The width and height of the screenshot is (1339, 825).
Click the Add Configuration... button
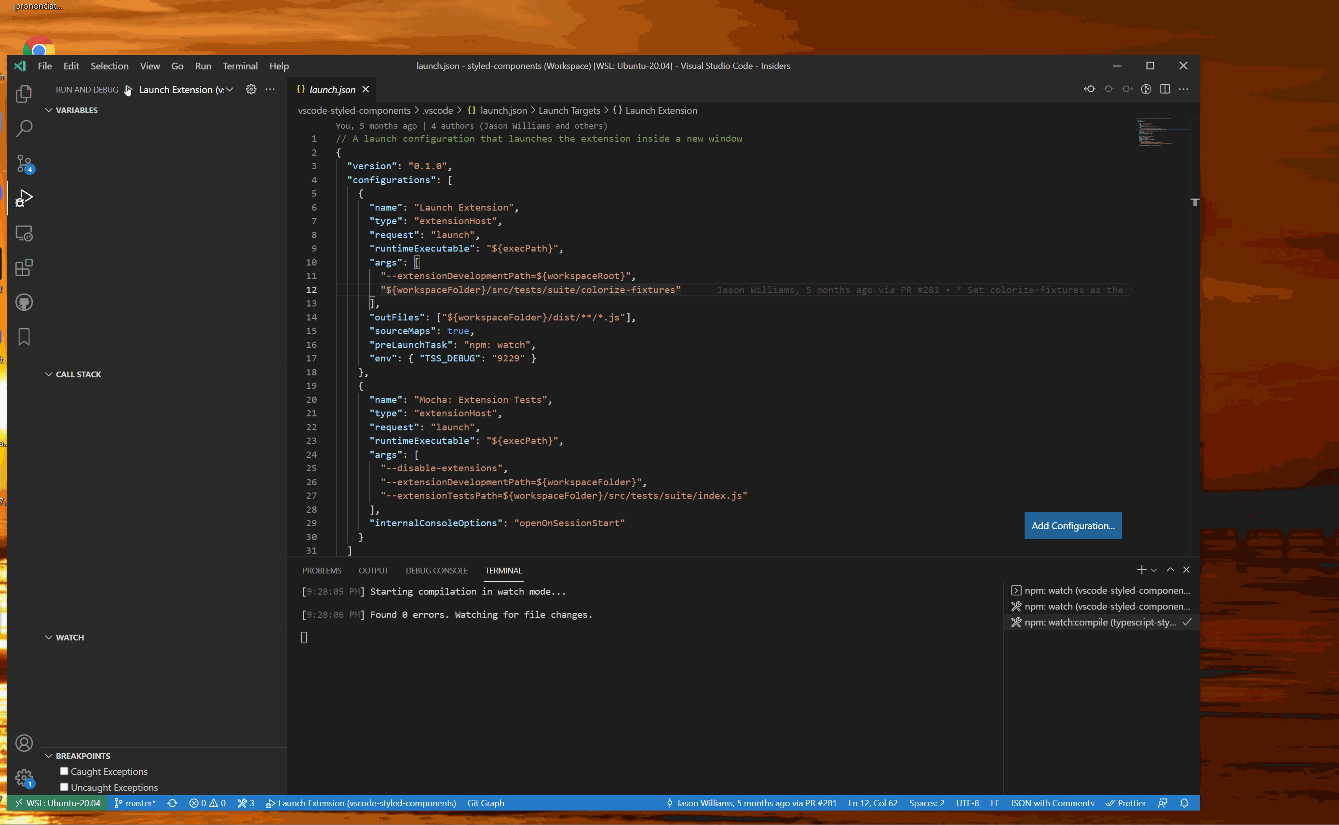point(1073,525)
